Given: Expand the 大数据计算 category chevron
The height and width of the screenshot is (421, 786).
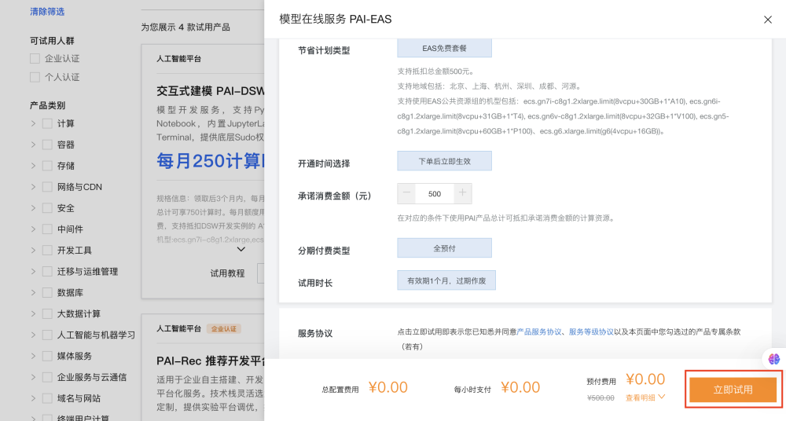Looking at the screenshot, I should click(x=33, y=313).
